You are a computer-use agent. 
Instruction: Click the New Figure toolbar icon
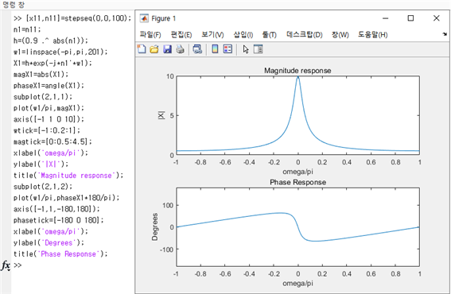[x=142, y=49]
